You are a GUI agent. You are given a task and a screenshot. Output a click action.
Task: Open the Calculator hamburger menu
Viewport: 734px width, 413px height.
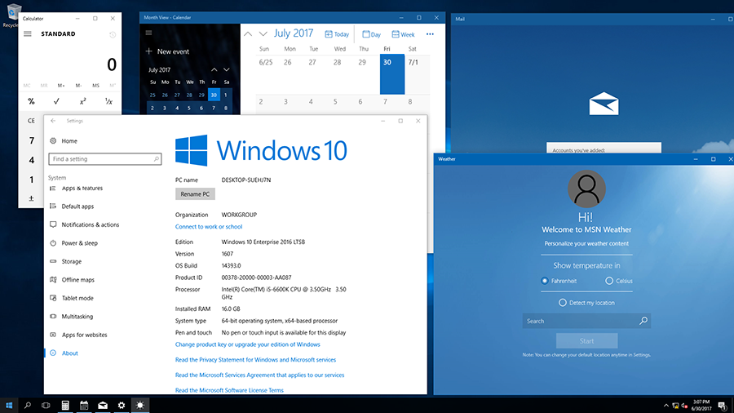(28, 33)
